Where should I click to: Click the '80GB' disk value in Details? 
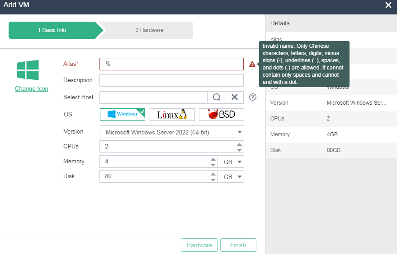[334, 150]
